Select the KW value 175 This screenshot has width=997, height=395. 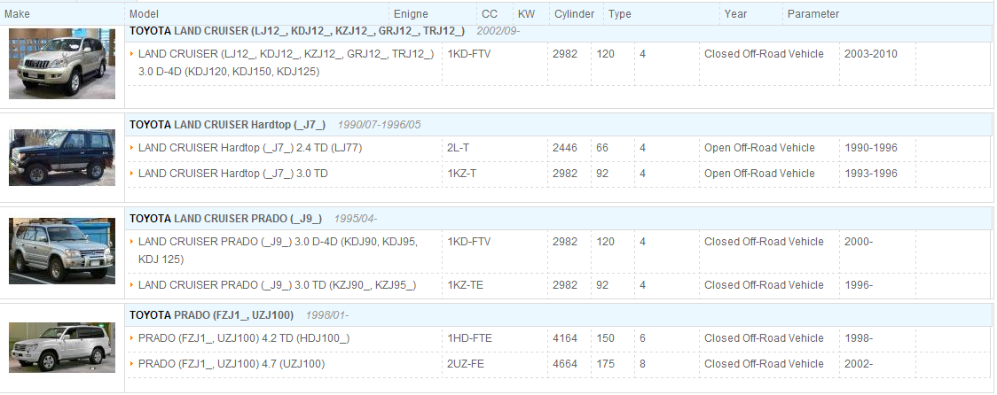pyautogui.click(x=605, y=364)
